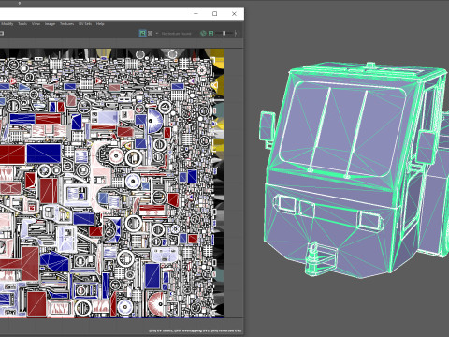Click the square green icon before slider
Image resolution: width=449 pixels, height=337 pixels.
pyautogui.click(x=211, y=33)
